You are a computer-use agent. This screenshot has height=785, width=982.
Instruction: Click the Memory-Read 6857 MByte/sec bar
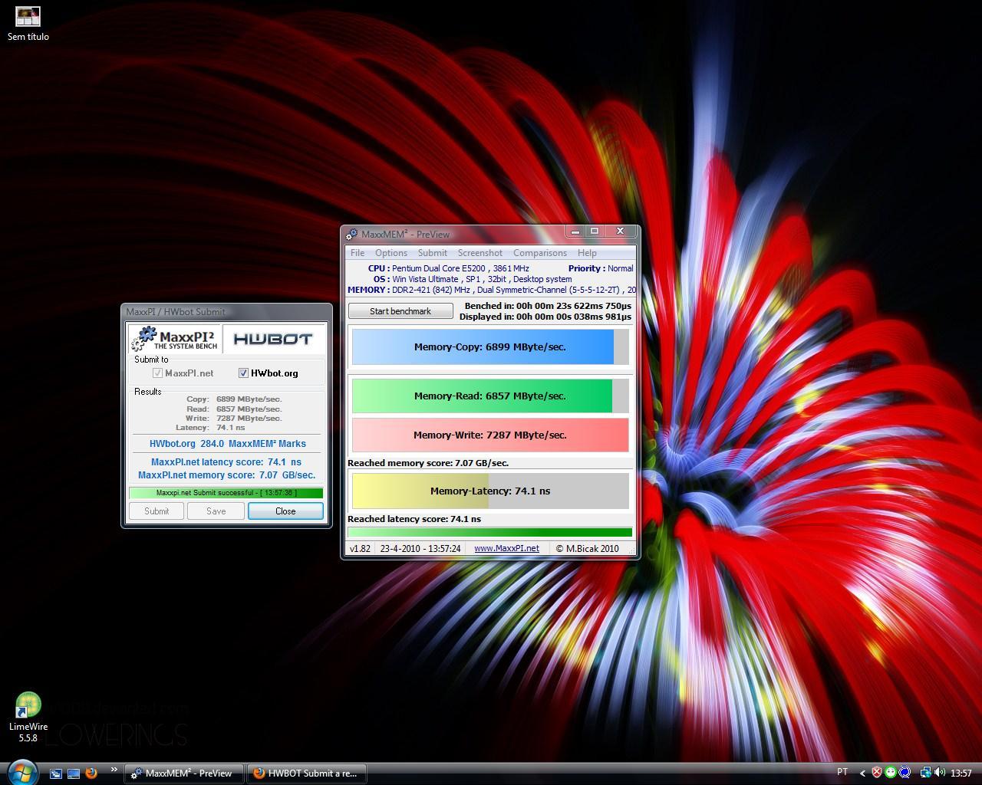[490, 396]
